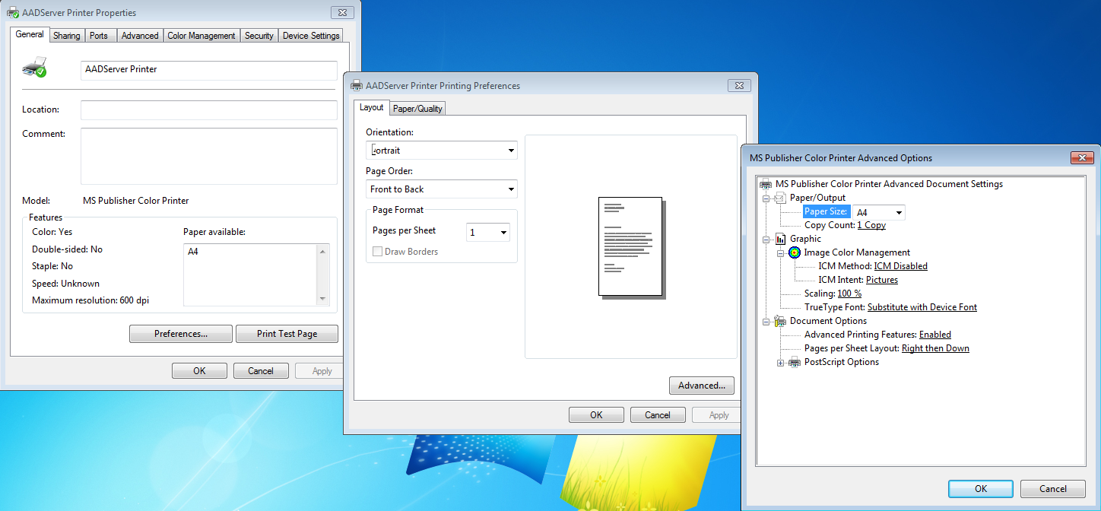The image size is (1101, 511).
Task: Open the Device Settings tab
Action: coord(310,36)
